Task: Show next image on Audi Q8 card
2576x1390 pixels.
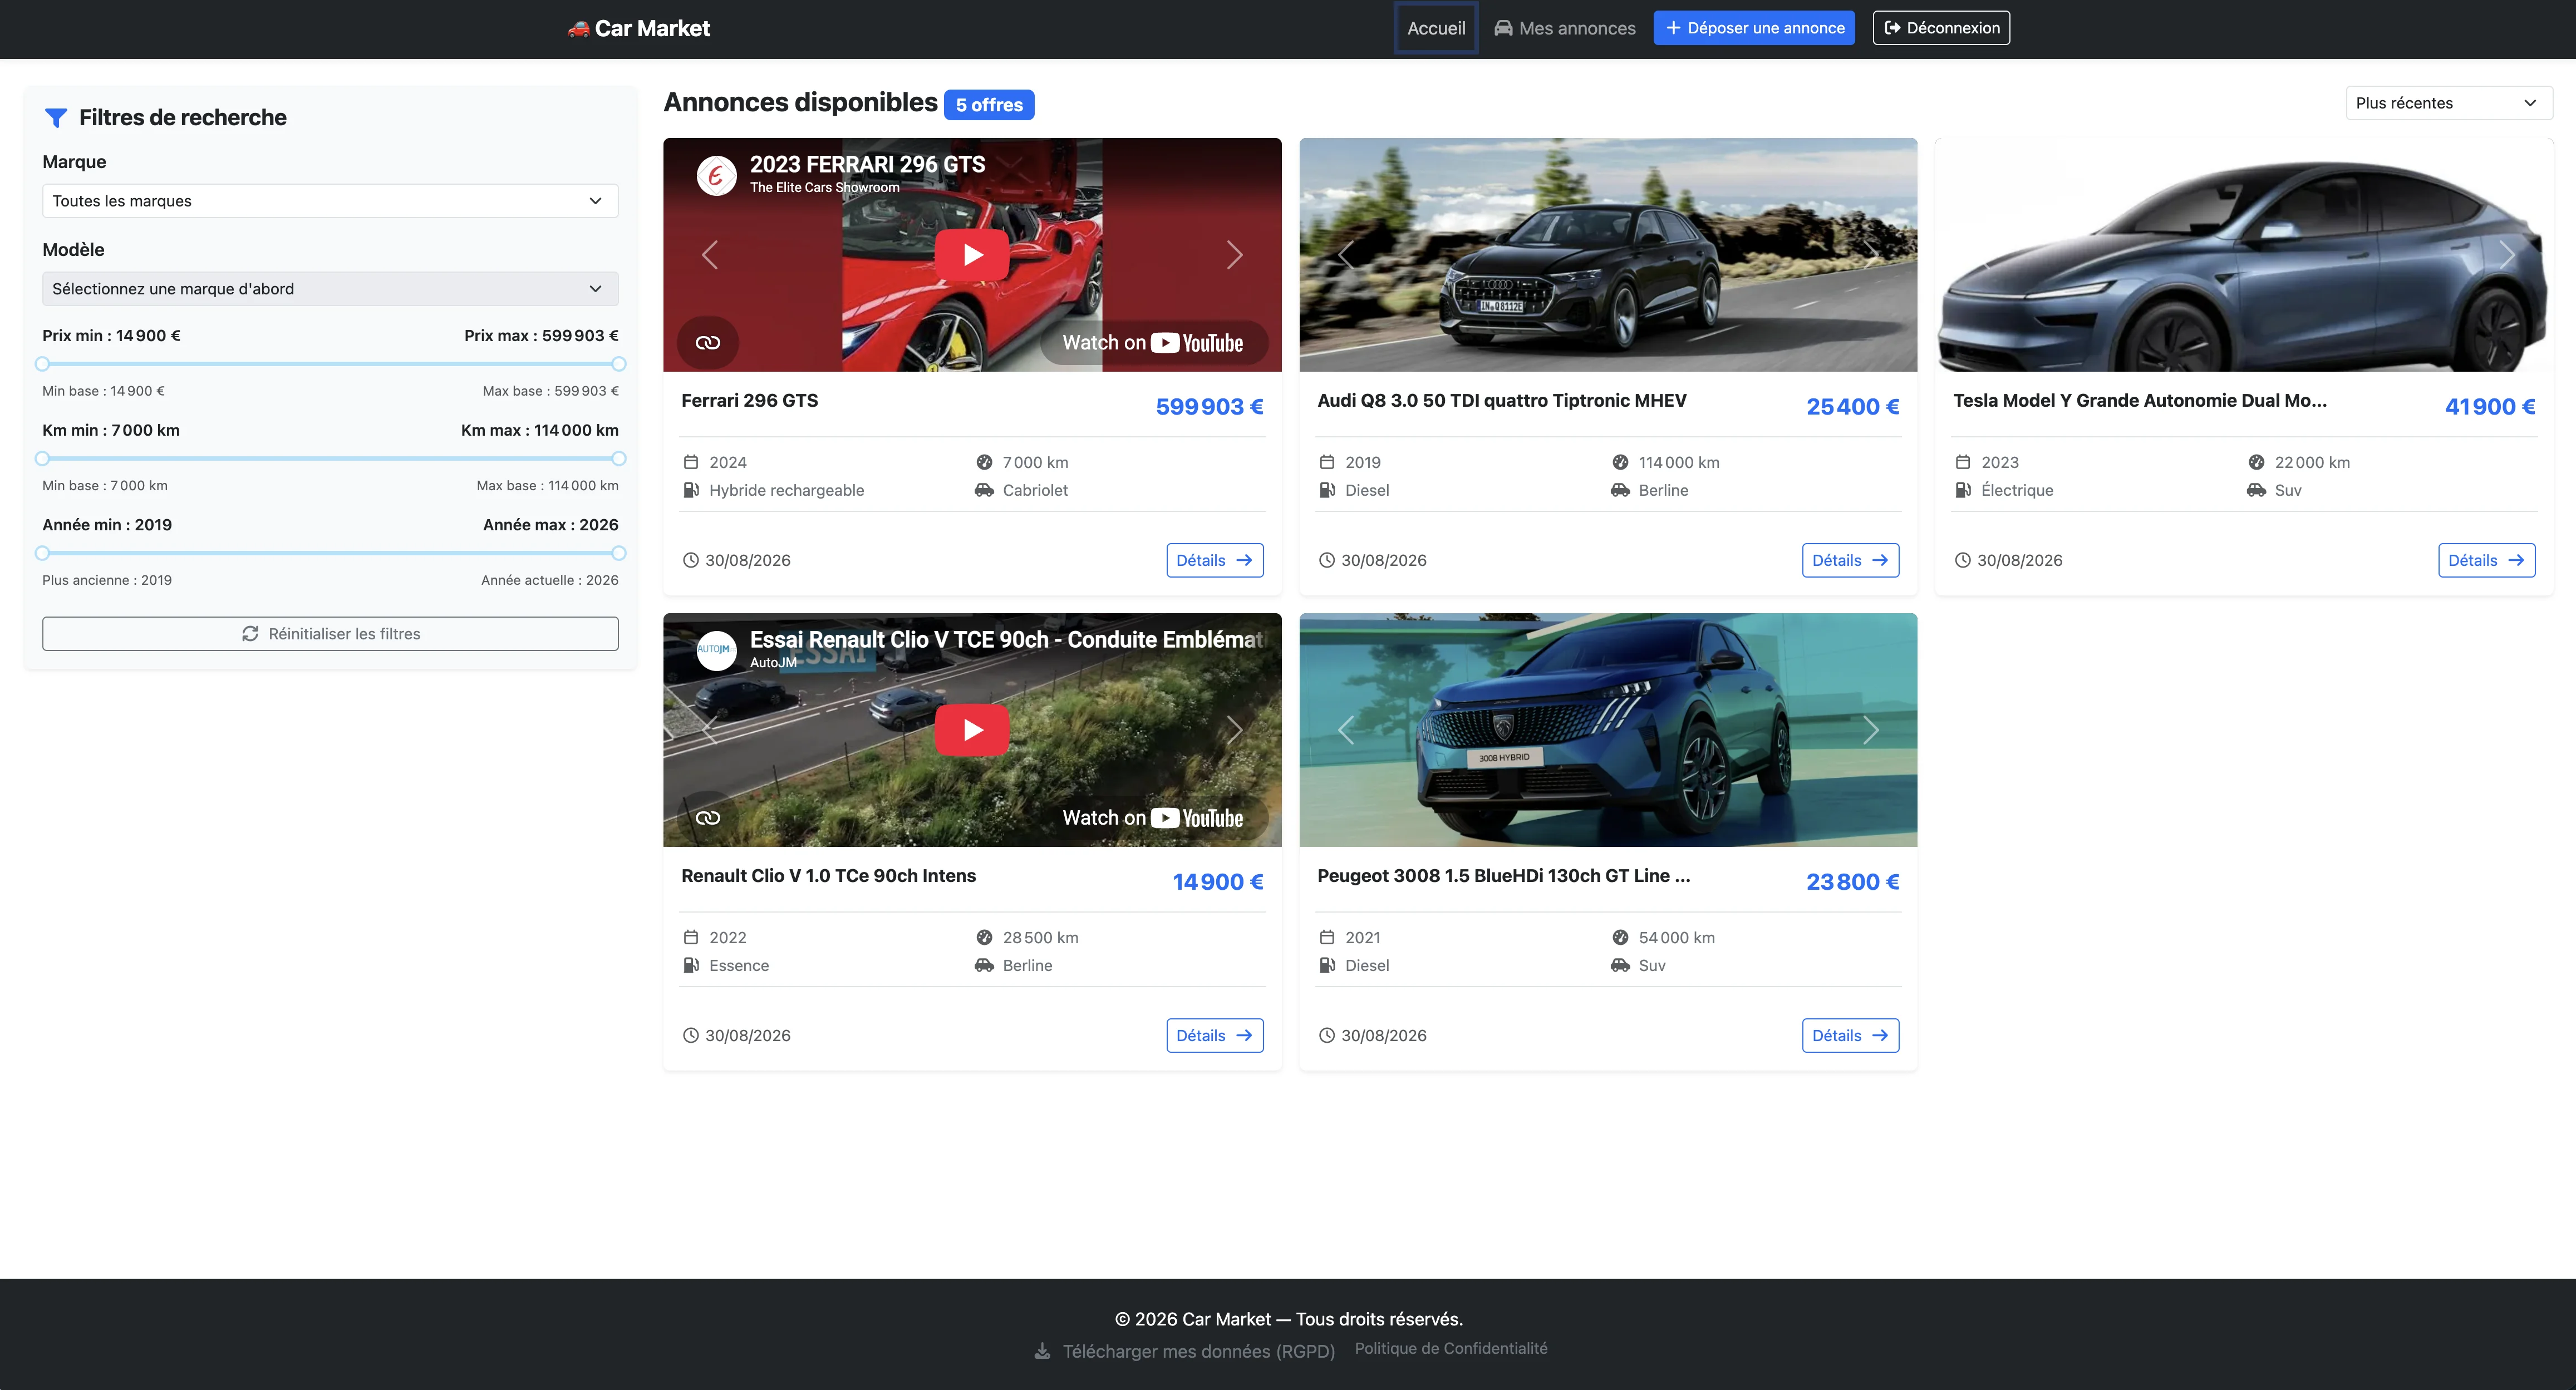Action: pyautogui.click(x=1871, y=255)
